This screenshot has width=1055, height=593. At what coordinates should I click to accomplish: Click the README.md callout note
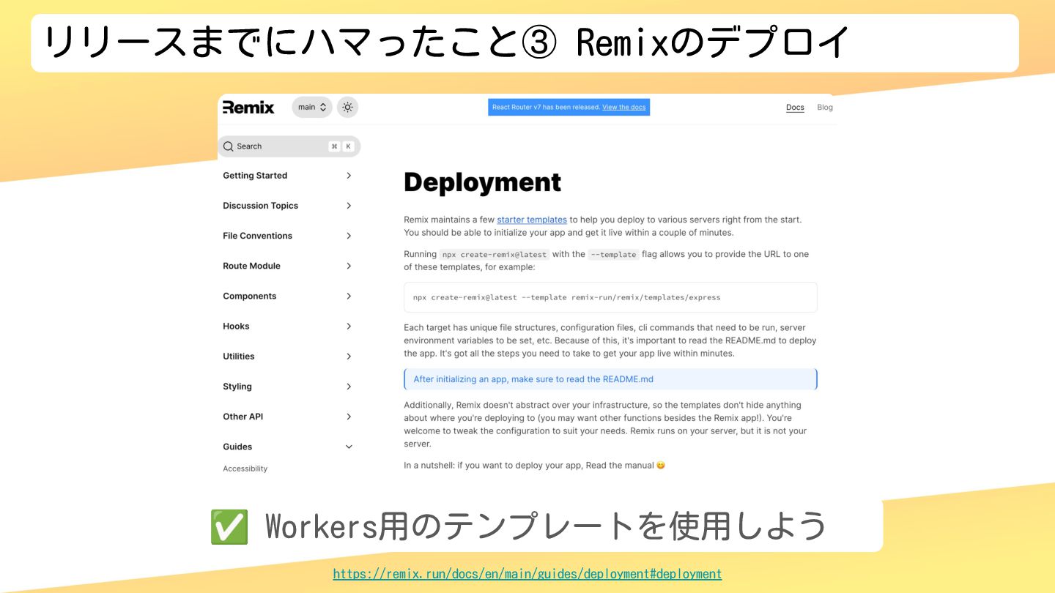tap(610, 379)
